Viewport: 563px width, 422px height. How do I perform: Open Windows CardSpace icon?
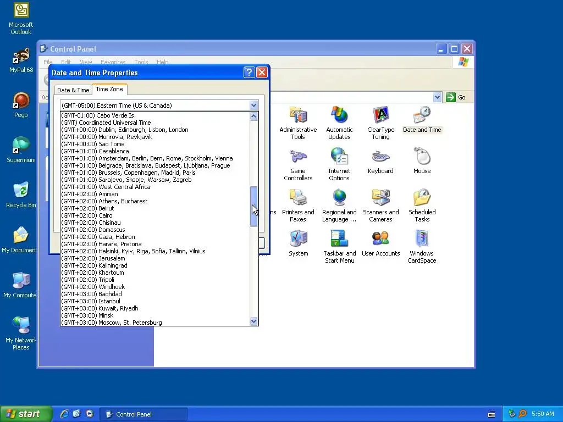tap(422, 247)
